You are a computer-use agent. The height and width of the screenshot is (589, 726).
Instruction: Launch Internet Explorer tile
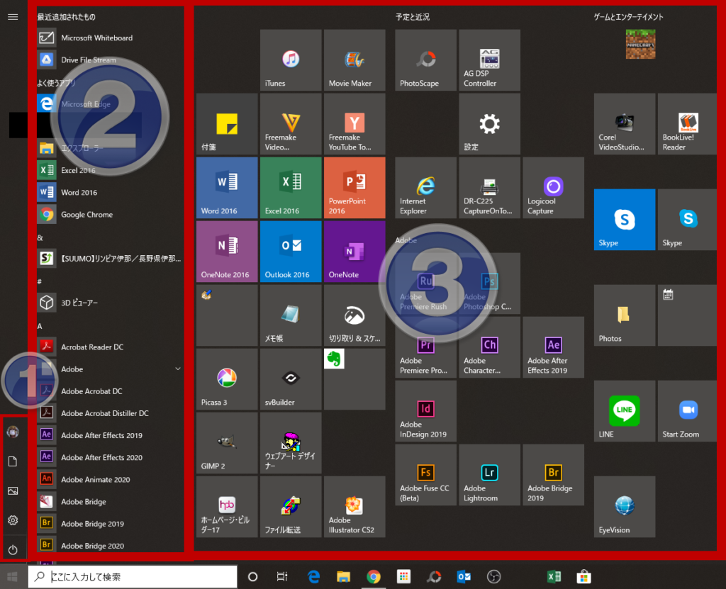pyautogui.click(x=425, y=188)
